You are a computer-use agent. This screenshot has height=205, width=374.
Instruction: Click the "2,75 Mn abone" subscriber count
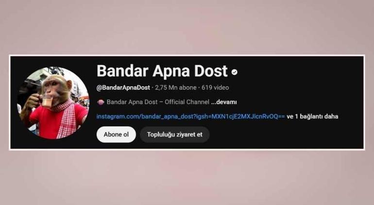click(176, 87)
